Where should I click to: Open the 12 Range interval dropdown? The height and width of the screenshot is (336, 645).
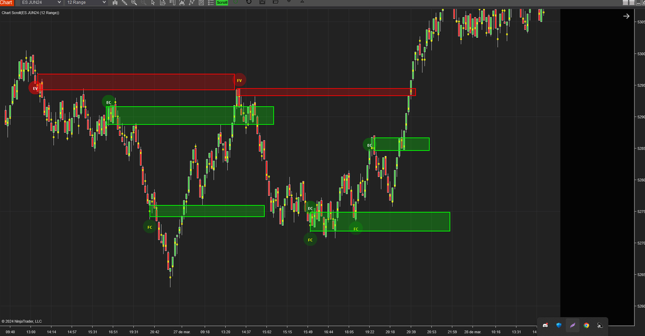click(x=86, y=3)
